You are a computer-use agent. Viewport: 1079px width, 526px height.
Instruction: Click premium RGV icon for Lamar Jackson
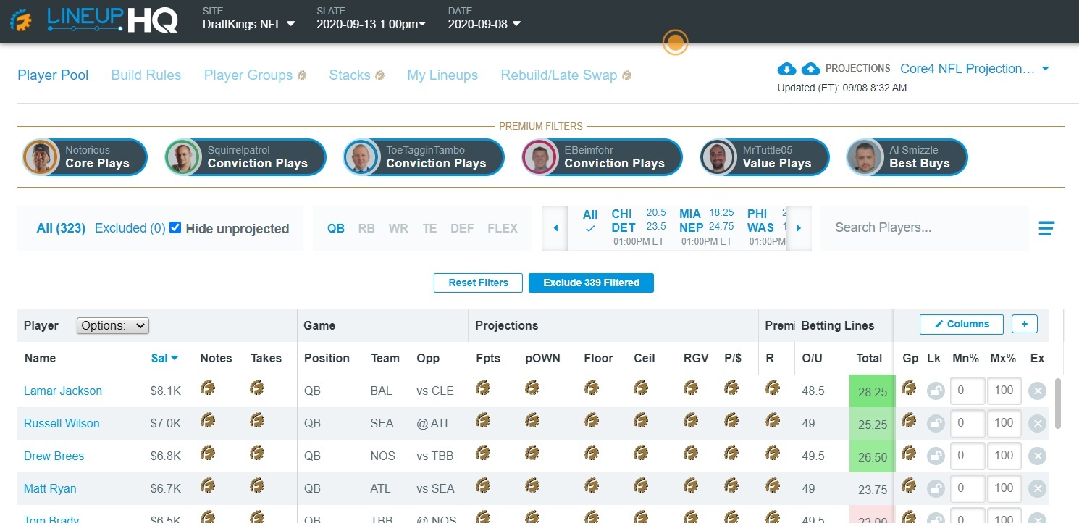(x=691, y=389)
